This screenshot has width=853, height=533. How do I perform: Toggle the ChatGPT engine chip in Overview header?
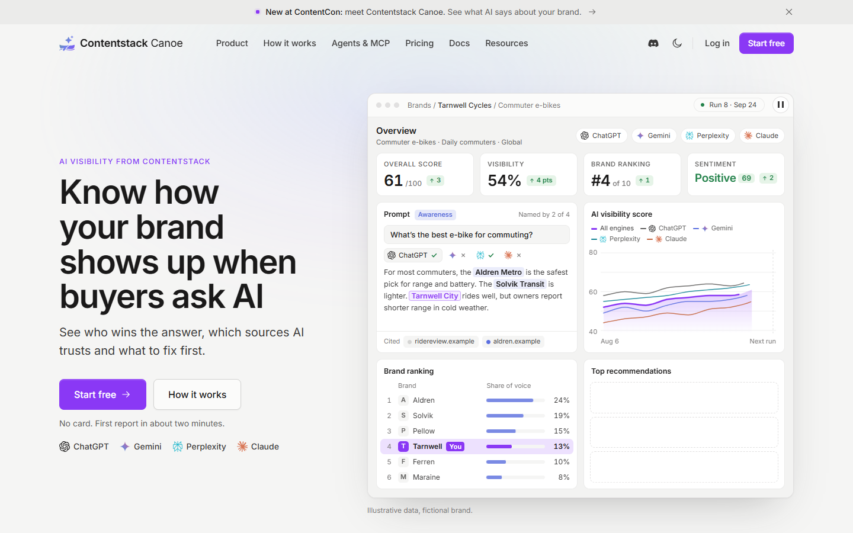(x=601, y=136)
